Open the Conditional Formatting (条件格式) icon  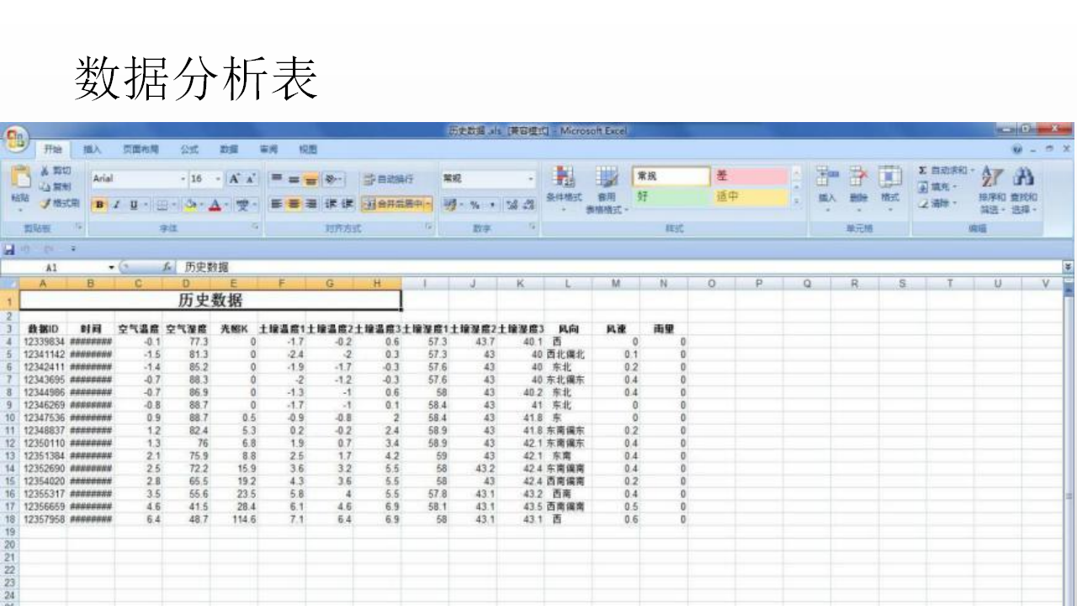564,179
